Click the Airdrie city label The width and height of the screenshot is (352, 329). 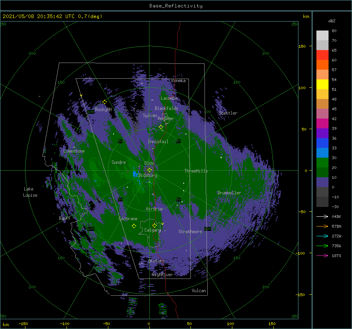click(x=154, y=209)
